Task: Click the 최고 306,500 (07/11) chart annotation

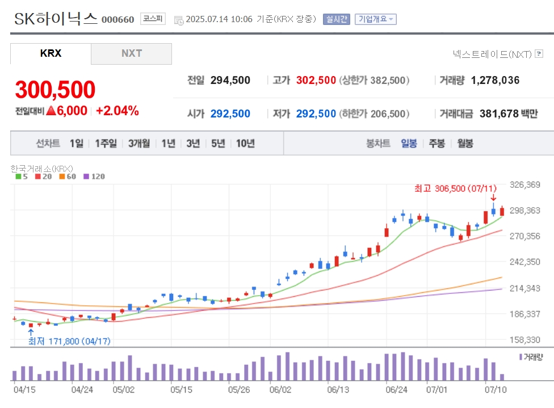Action: click(x=455, y=188)
